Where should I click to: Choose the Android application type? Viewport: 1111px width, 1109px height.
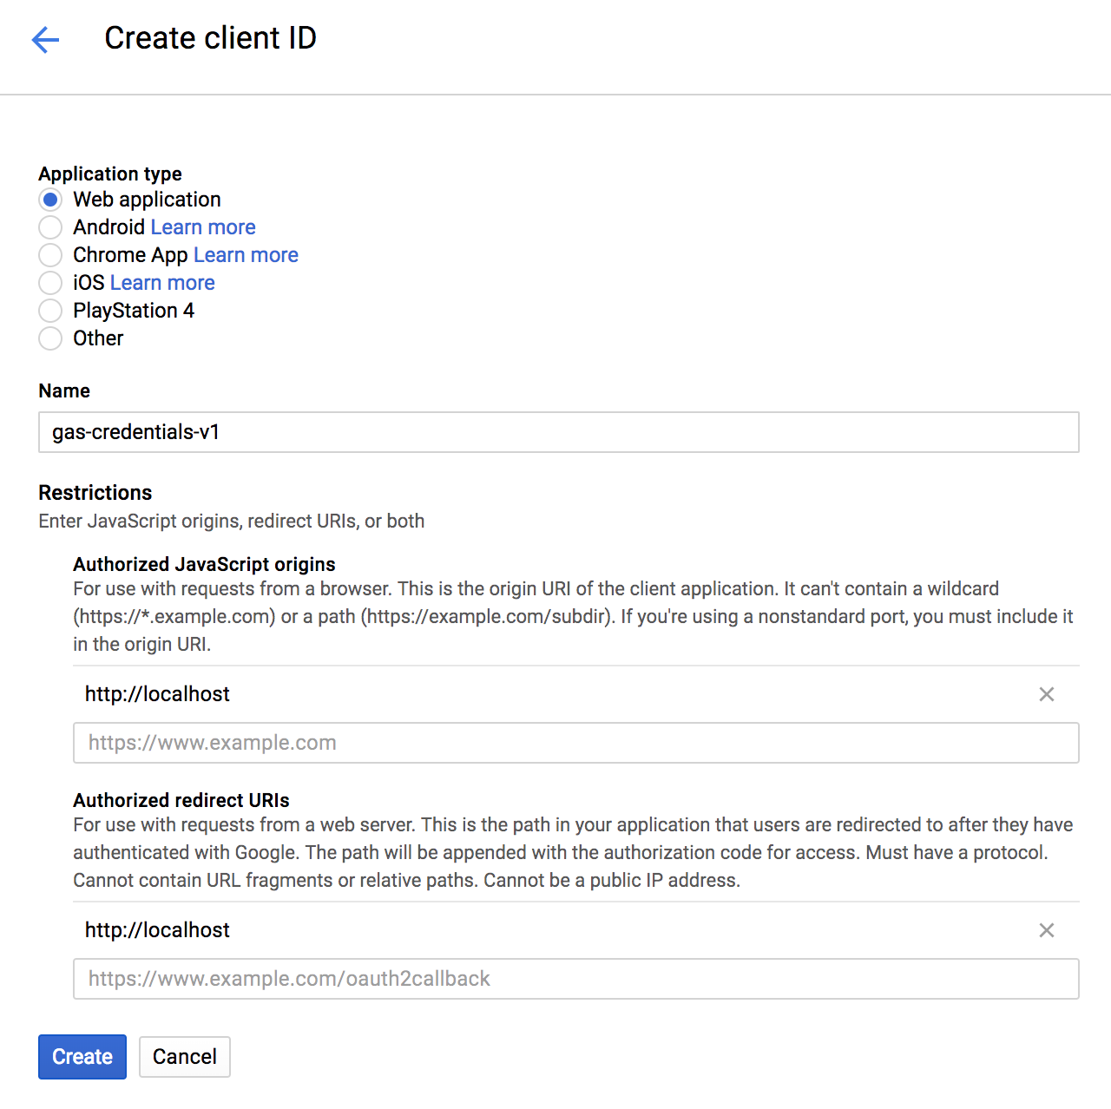(x=50, y=227)
